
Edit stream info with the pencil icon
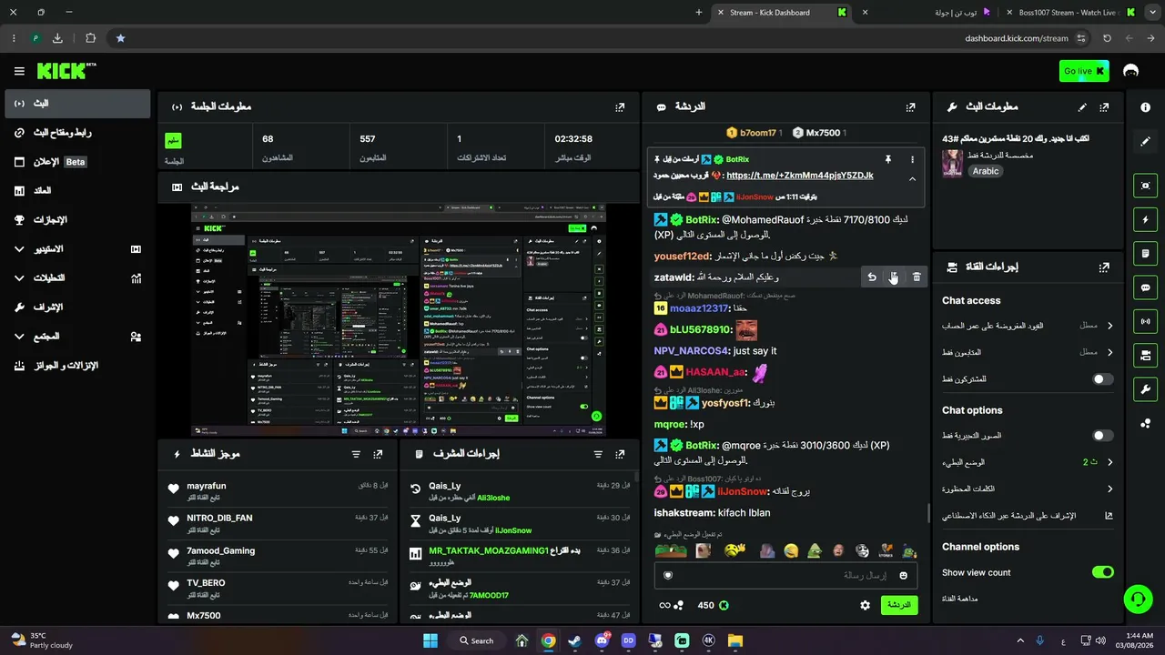(x=1082, y=107)
